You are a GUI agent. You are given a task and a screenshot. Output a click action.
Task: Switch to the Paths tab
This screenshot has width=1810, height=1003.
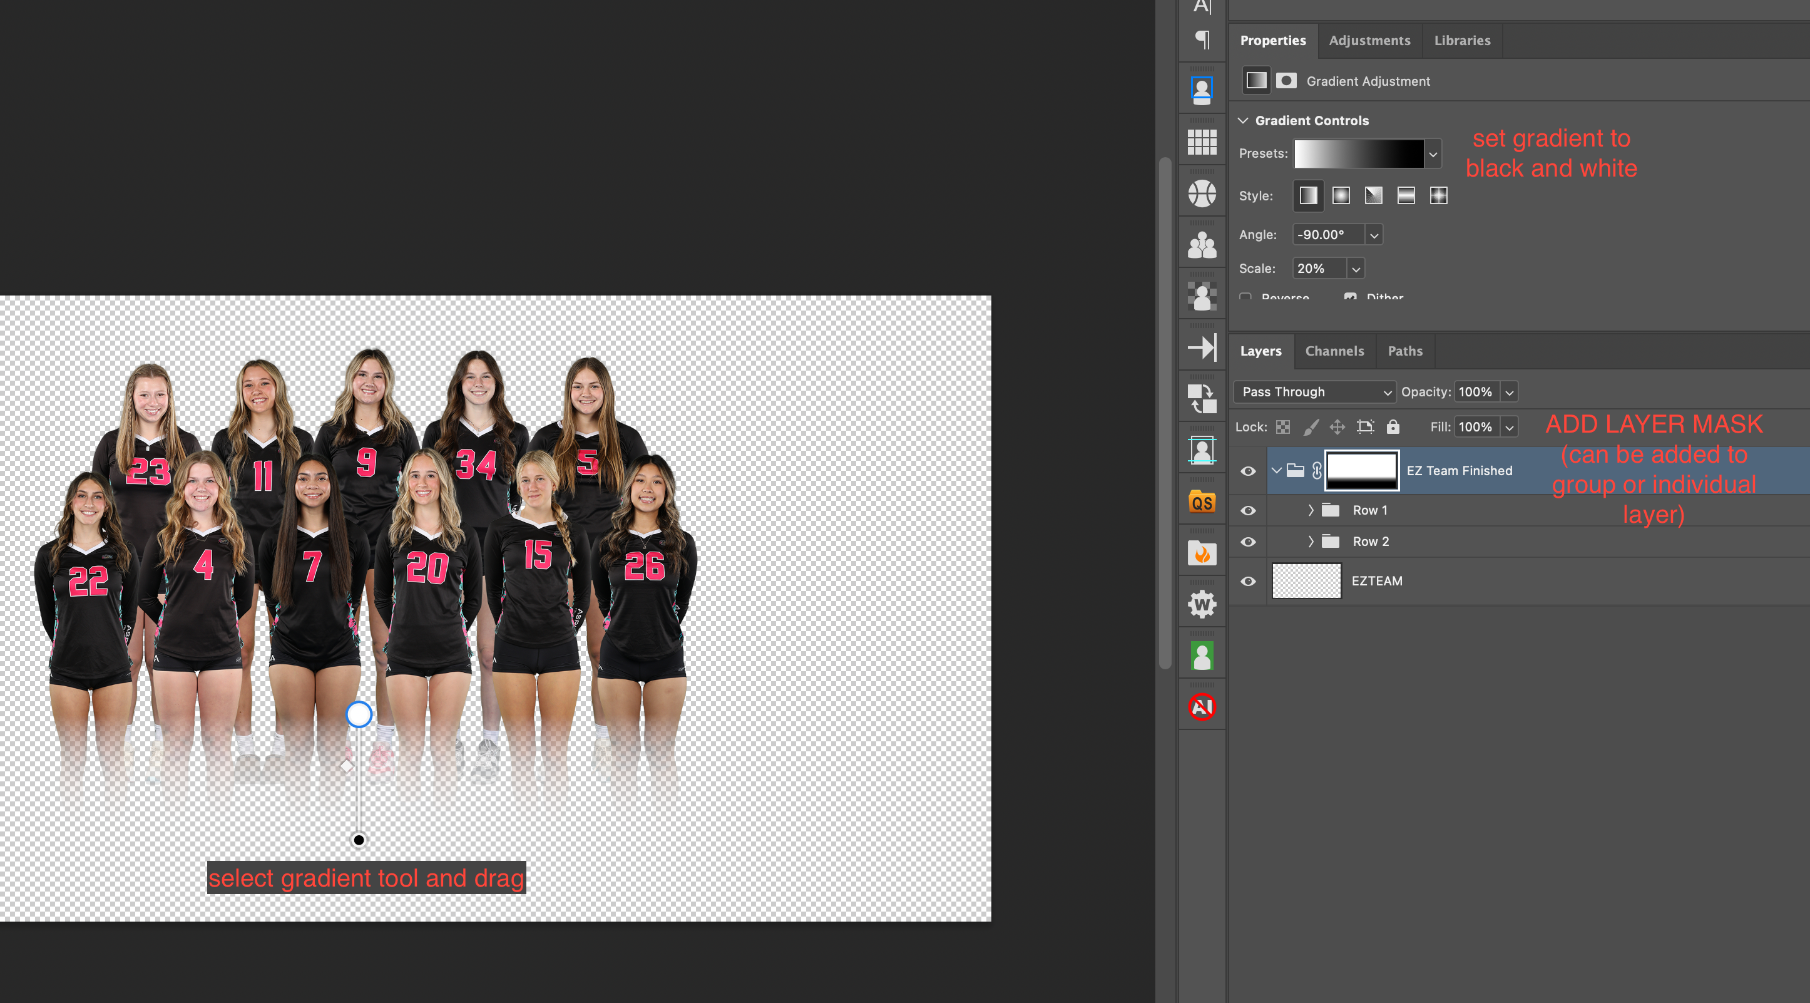pos(1404,351)
